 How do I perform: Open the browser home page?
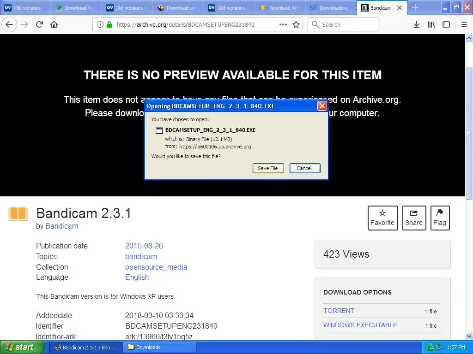click(54, 24)
